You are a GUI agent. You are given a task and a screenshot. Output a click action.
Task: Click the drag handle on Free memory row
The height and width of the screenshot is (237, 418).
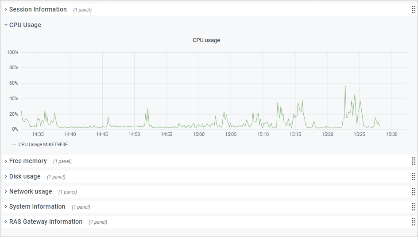click(x=414, y=161)
